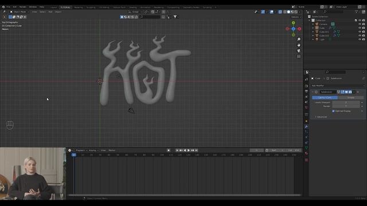This screenshot has width=367, height=206.
Task: Open the viewport View menu
Action: coord(34,11)
